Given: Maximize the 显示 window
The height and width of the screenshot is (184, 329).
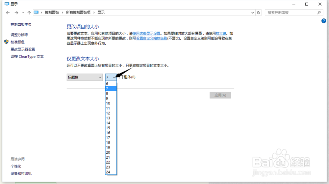Looking at the screenshot, I should 307,4.
